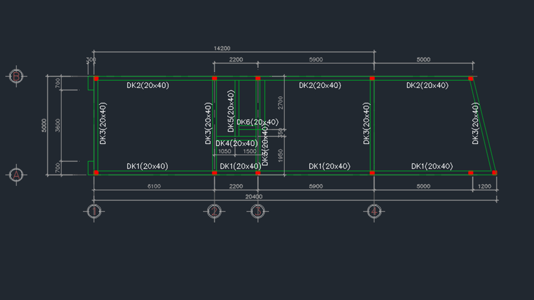534x300 pixels.
Task: Click the vertical 3600 dimension text
Action: coord(58,125)
